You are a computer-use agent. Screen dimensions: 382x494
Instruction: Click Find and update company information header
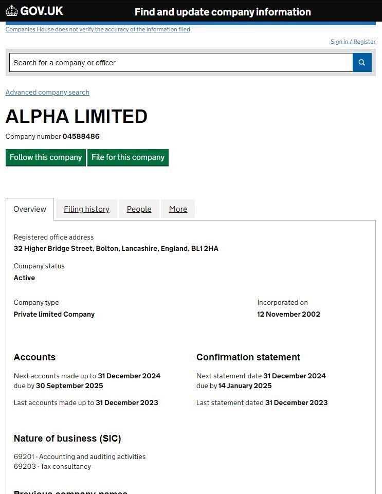[223, 12]
